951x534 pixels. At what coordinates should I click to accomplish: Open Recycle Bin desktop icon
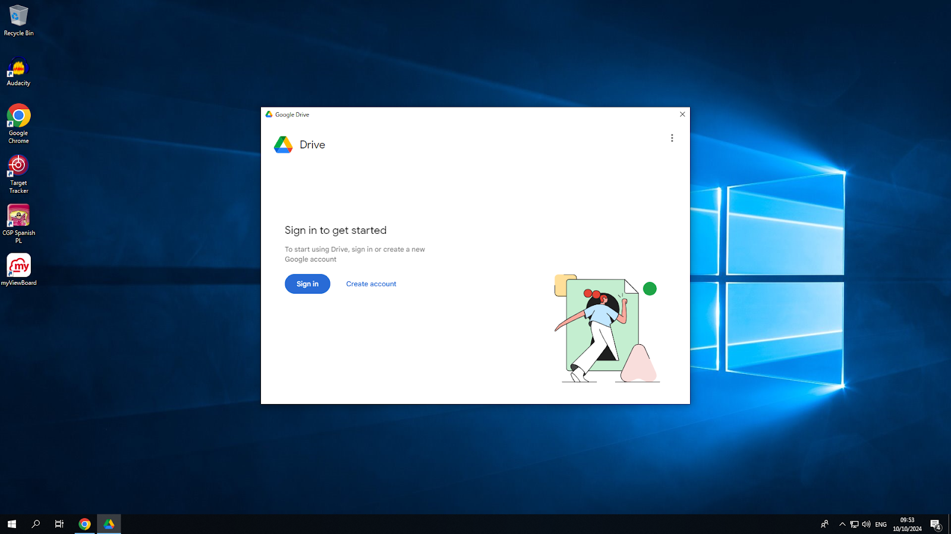[18, 20]
